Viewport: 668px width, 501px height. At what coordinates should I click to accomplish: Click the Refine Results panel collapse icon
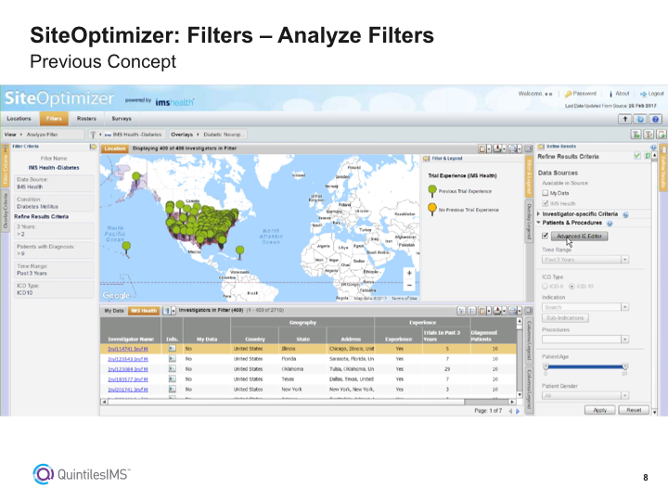point(541,147)
